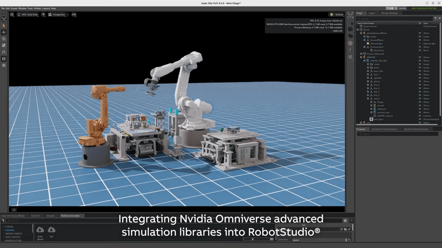Viewport: 442px width, 248px height.
Task: Open the File menu
Action: click(x=3, y=9)
